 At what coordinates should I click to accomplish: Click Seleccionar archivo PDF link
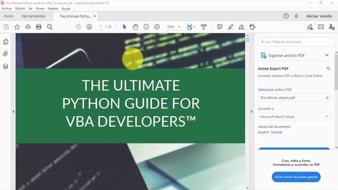[x=275, y=90]
